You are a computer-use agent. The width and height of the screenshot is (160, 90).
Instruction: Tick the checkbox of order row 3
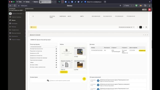[x=30, y=16]
